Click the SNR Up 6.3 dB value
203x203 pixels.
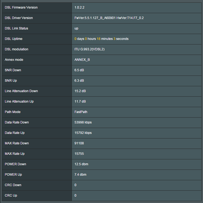tap(79, 81)
